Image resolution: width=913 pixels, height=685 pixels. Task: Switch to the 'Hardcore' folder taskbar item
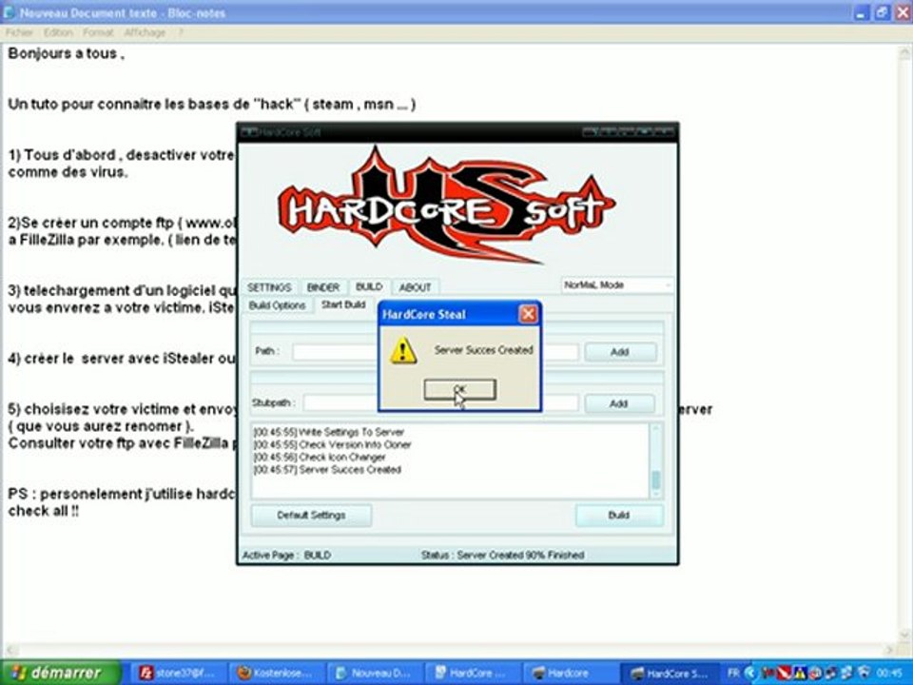click(x=571, y=673)
